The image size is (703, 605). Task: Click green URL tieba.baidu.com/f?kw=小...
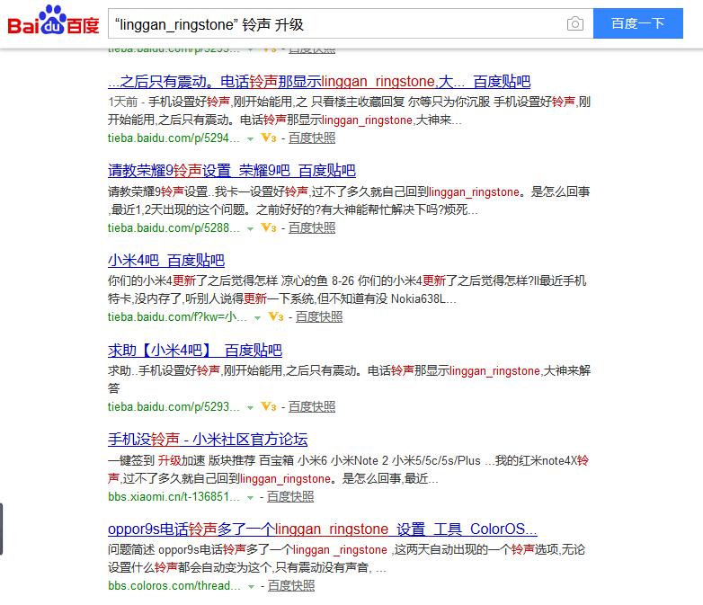click(177, 317)
